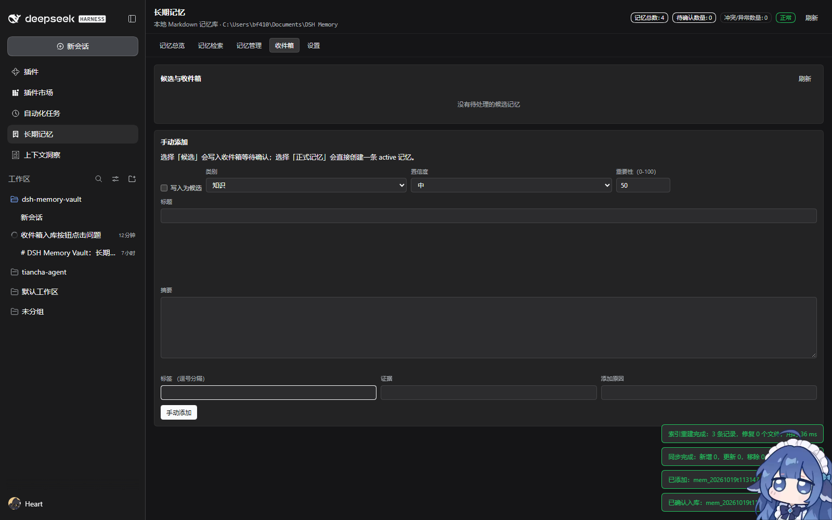Enable 写入为候选 checkbox

click(164, 188)
